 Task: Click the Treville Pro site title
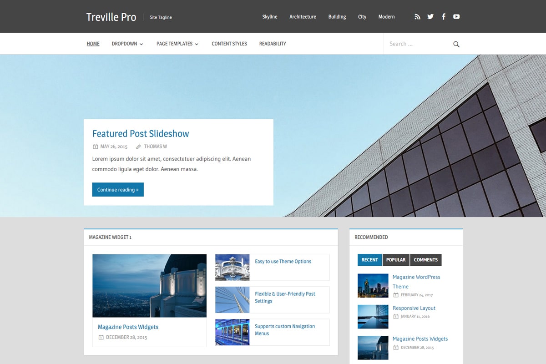pos(111,17)
